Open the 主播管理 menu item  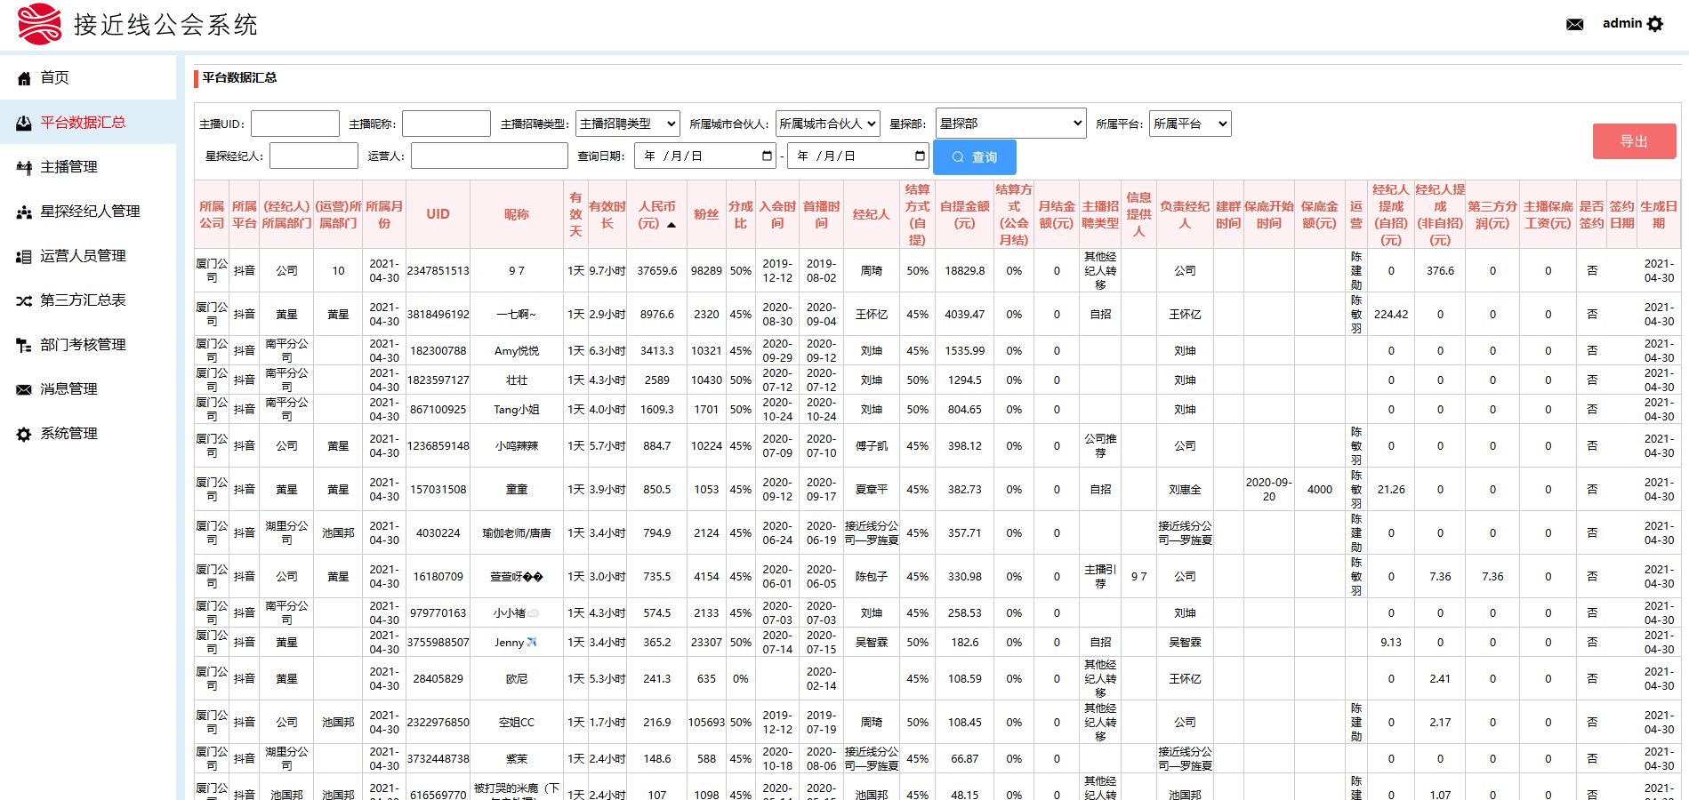[88, 167]
